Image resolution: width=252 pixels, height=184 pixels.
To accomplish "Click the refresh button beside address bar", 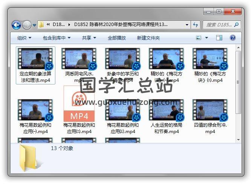I will (195, 25).
